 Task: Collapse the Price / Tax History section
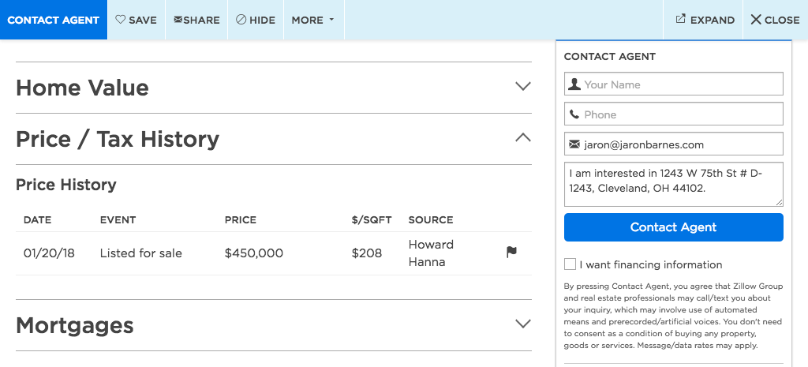522,138
